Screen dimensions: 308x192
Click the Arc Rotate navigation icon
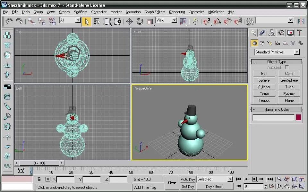click(x=294, y=186)
